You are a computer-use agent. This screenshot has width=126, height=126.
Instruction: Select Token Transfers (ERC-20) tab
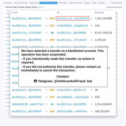click(x=48, y=3)
